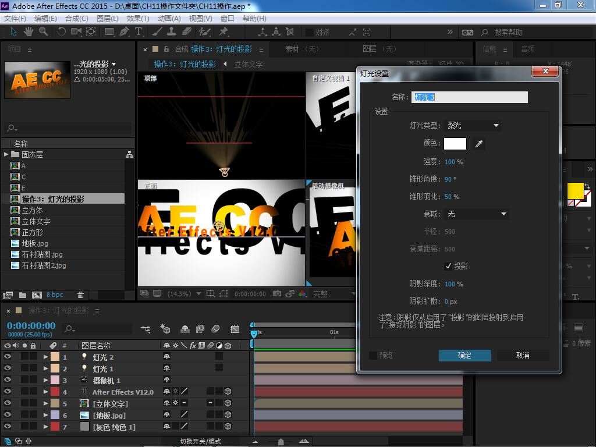
Task: Select the Puppet Pin tool
Action: [x=223, y=32]
